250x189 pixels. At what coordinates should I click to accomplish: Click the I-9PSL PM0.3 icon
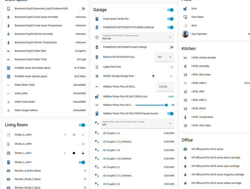point(185,83)
